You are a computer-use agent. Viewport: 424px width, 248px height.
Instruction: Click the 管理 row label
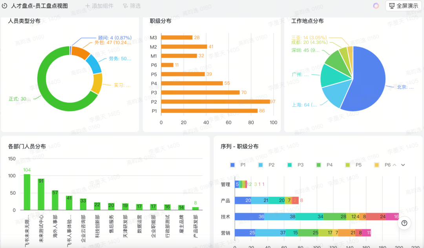pos(225,184)
